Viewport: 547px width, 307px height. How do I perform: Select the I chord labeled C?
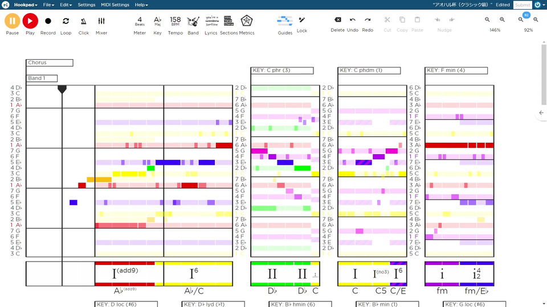tap(355, 274)
